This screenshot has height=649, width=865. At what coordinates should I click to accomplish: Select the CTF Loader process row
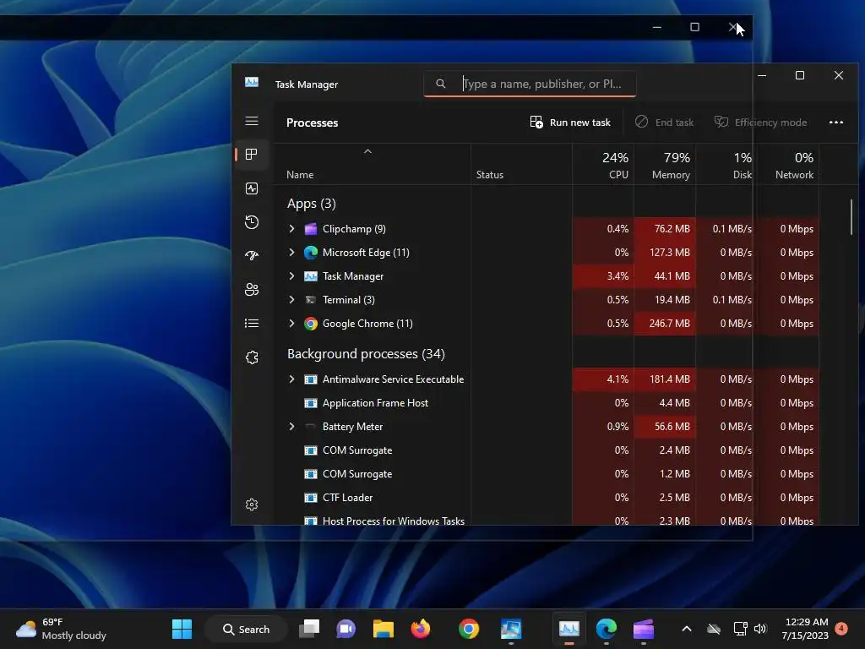pyautogui.click(x=547, y=498)
